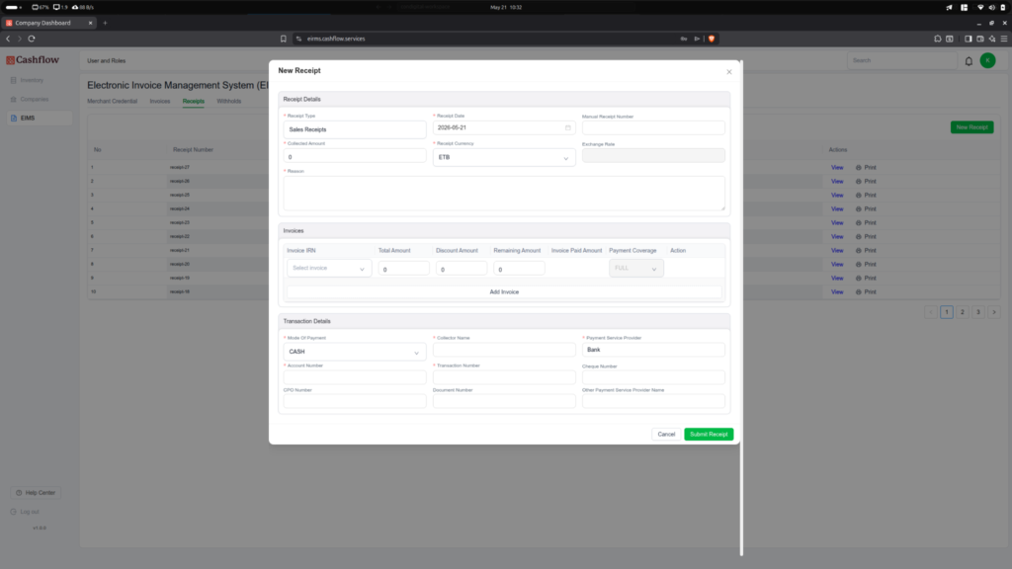Open the system tray Wi-Fi icon
This screenshot has height=569, width=1012.
click(980, 7)
